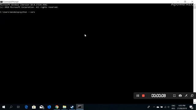This screenshot has width=196, height=110.
Task: Click the battery tray icon
Action: click(x=161, y=107)
